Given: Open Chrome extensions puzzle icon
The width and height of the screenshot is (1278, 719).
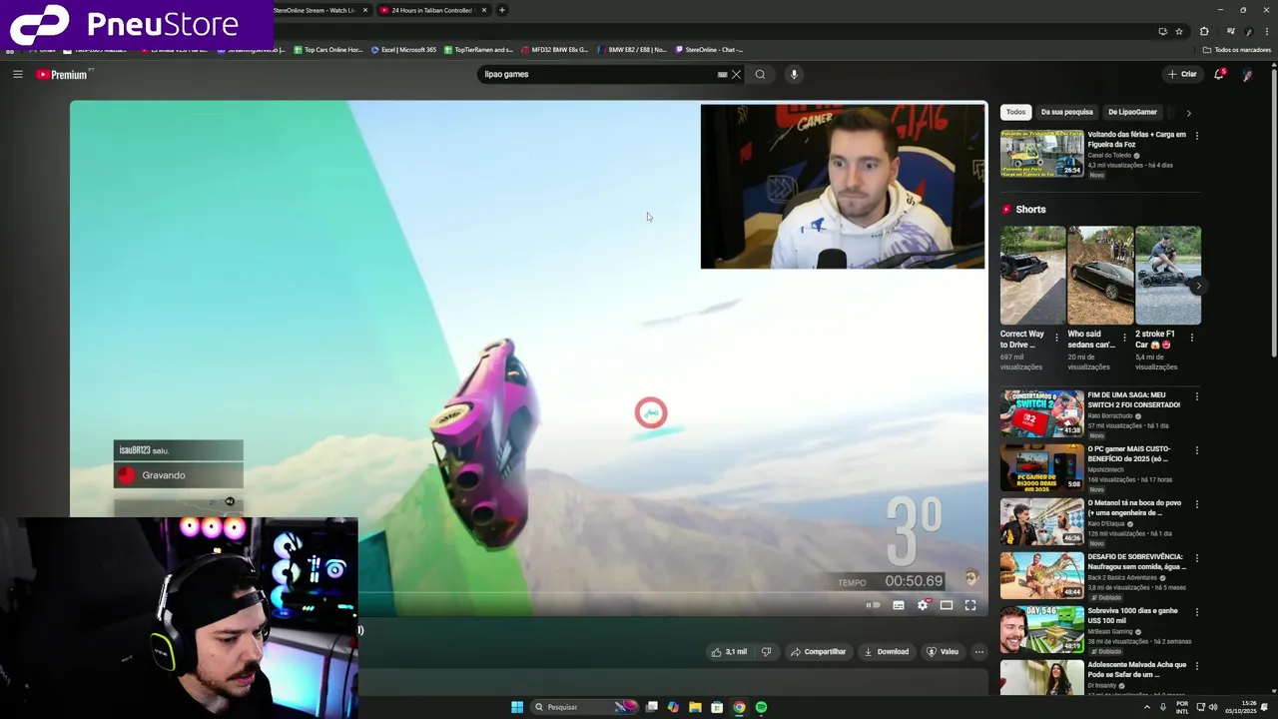Looking at the screenshot, I should coord(1204,31).
